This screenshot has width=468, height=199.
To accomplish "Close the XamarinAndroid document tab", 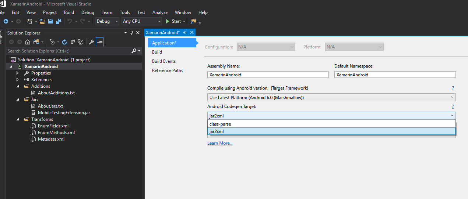I will click(191, 33).
